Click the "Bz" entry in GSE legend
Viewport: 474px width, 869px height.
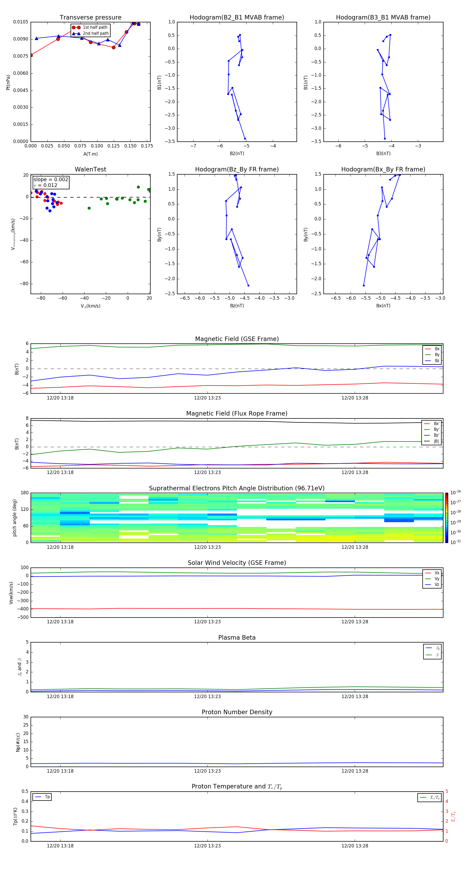point(432,361)
